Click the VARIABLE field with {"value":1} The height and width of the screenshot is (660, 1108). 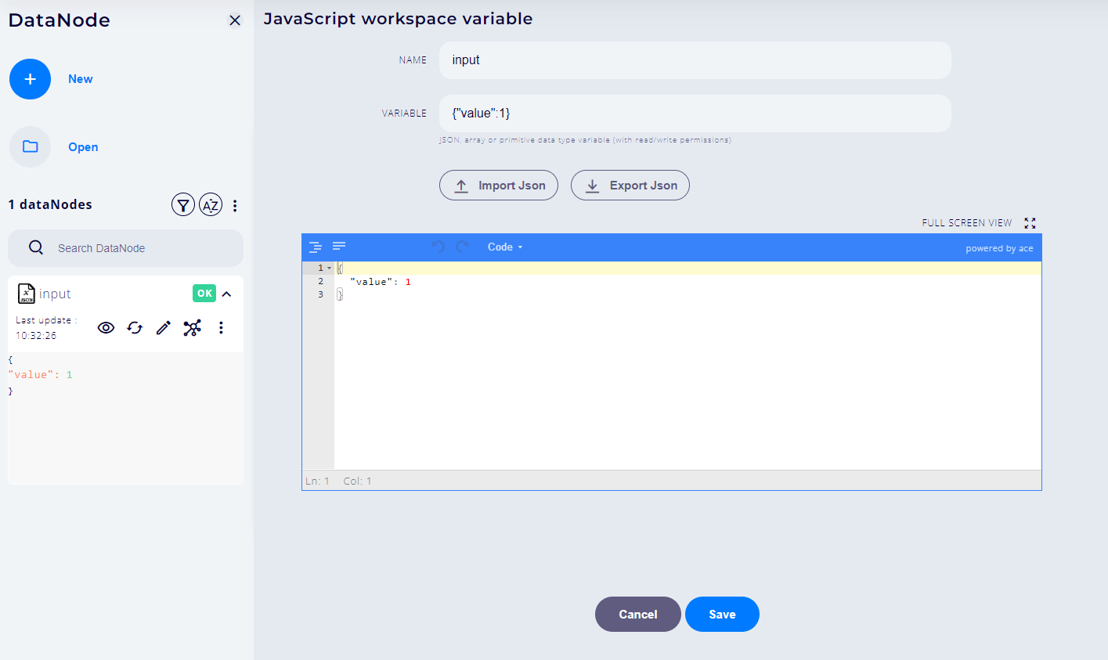(695, 114)
